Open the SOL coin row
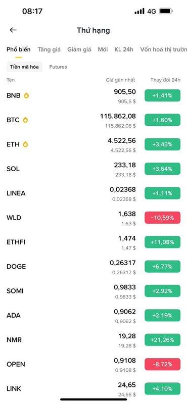Image resolution: width=187 pixels, height=404 pixels. (93, 169)
